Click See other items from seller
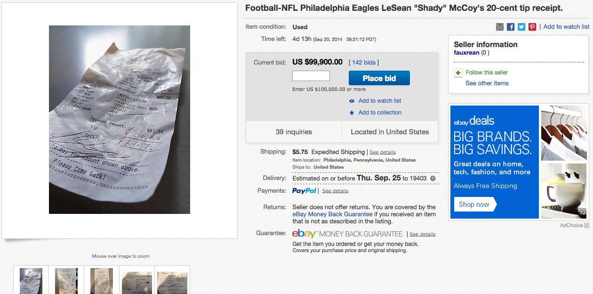 point(487,83)
